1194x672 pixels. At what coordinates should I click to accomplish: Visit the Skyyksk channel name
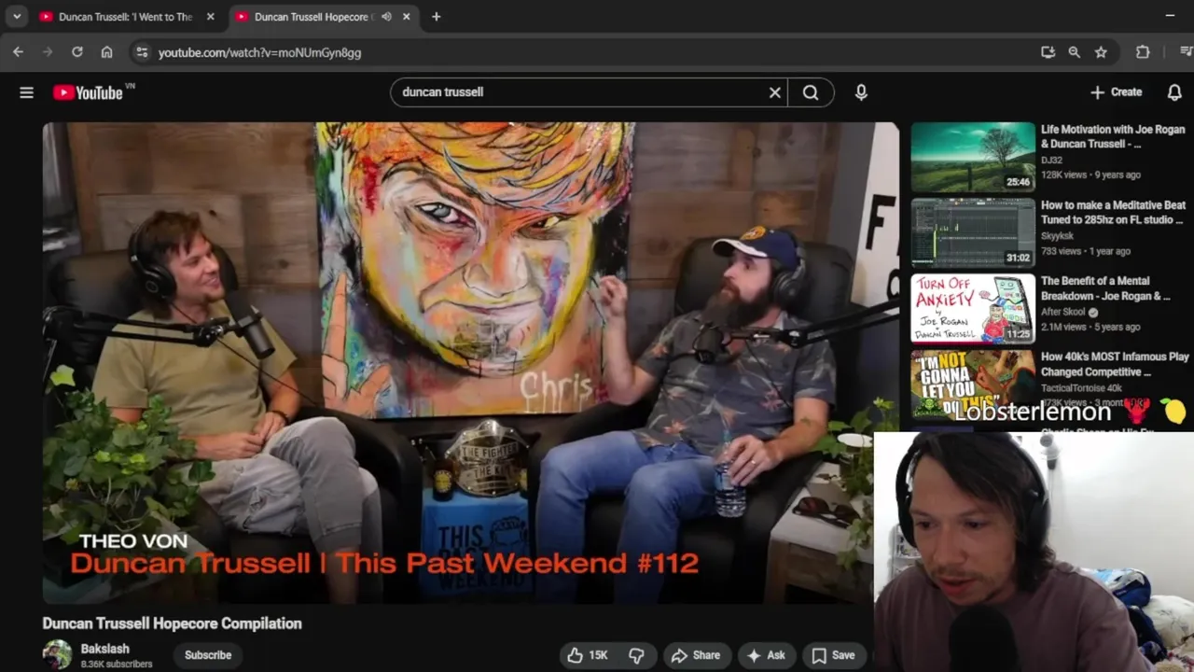1057,236
